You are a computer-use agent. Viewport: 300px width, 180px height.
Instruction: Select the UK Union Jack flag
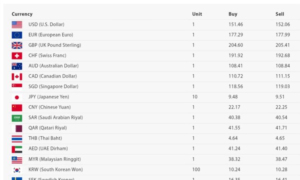pyautogui.click(x=17, y=46)
